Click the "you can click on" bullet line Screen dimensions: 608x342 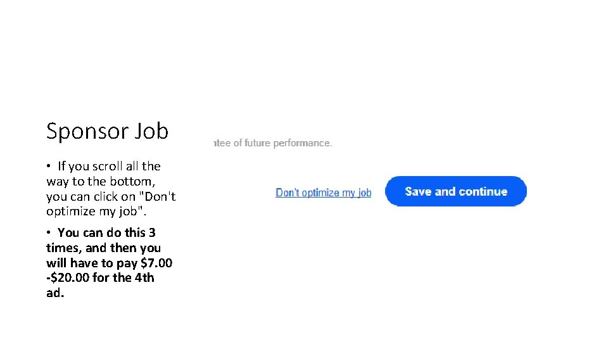tap(91, 196)
